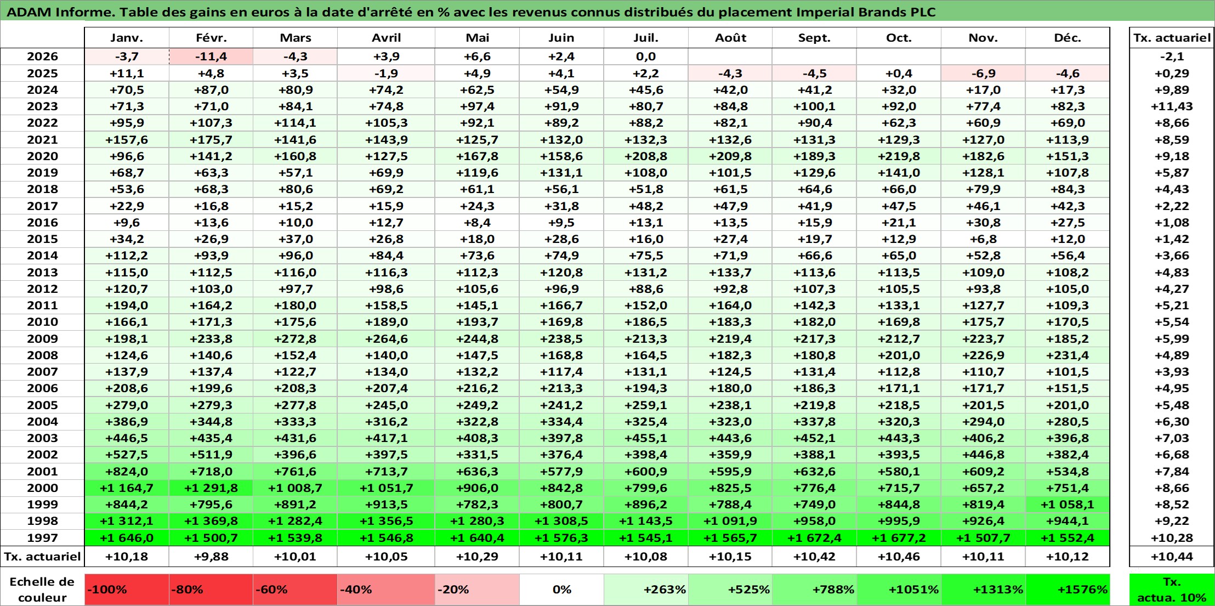Click the +10,46 actuarial rate under Oct.

pyautogui.click(x=899, y=557)
